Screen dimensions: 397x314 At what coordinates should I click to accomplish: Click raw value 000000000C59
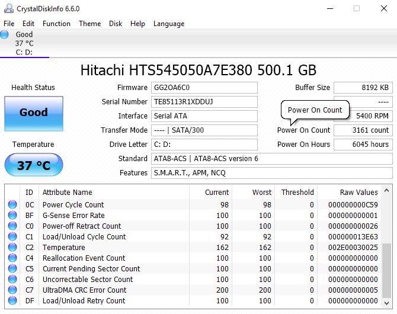point(353,204)
